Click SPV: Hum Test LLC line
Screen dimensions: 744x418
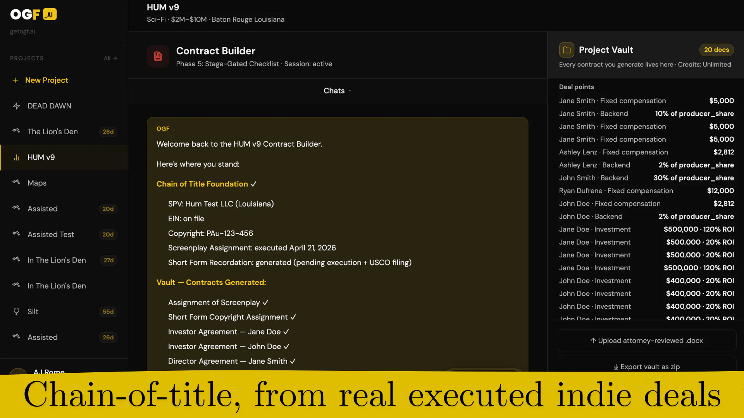click(x=221, y=204)
